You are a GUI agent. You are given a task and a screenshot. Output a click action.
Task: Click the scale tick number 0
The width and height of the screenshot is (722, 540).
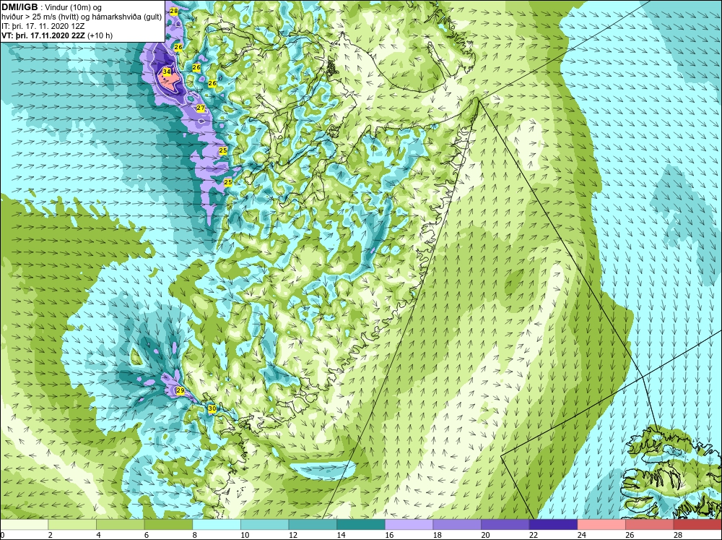pos(2,535)
